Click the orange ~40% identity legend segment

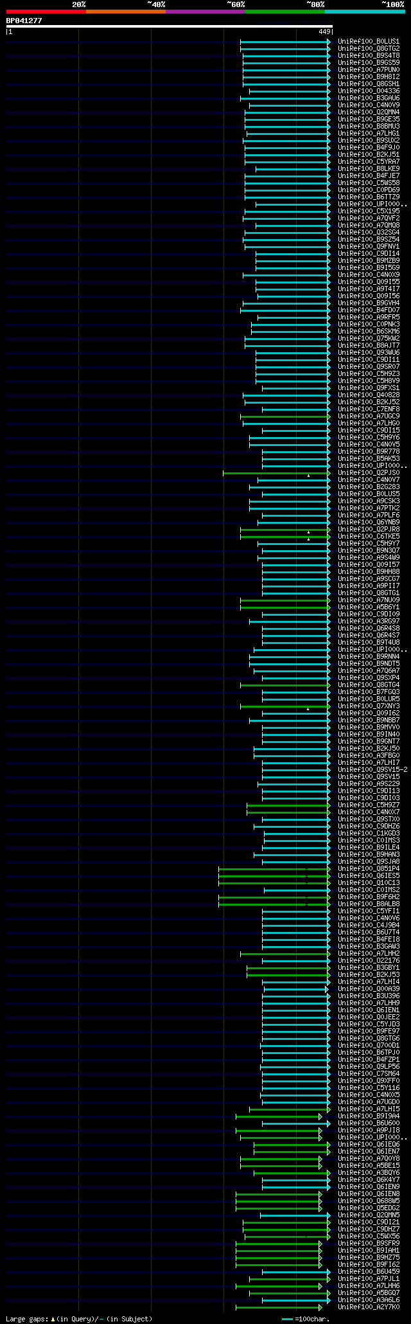click(126, 12)
